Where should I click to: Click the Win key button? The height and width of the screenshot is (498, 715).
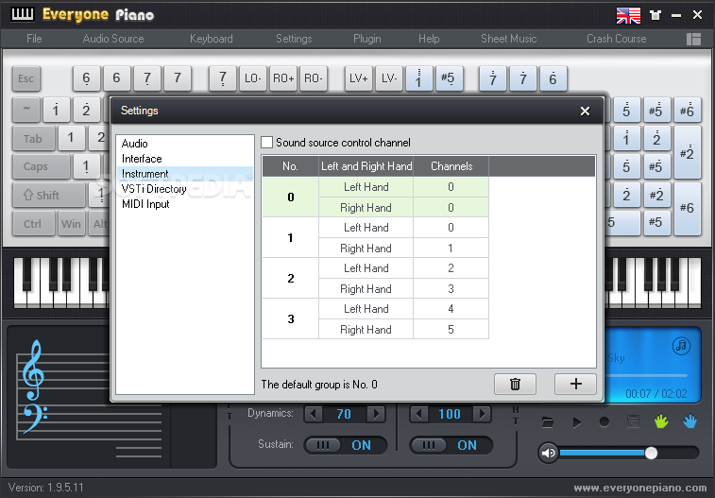pyautogui.click(x=71, y=223)
